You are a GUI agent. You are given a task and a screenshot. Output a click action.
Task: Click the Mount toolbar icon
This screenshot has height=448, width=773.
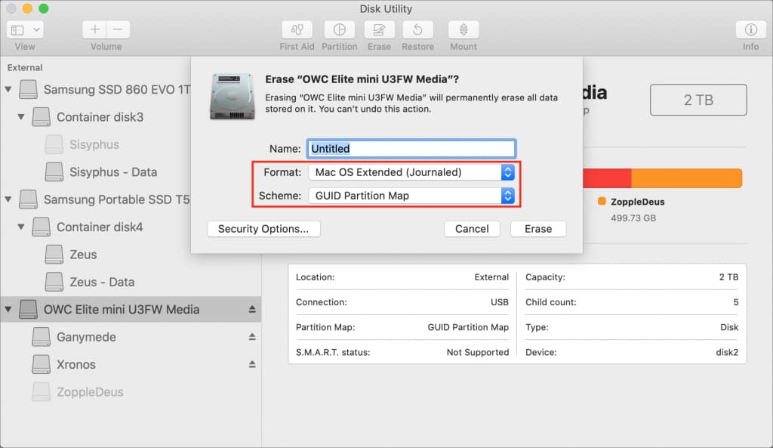463,30
